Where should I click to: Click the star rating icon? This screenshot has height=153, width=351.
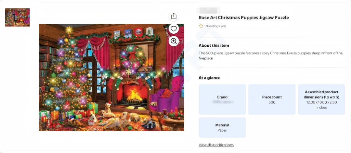[201, 26]
